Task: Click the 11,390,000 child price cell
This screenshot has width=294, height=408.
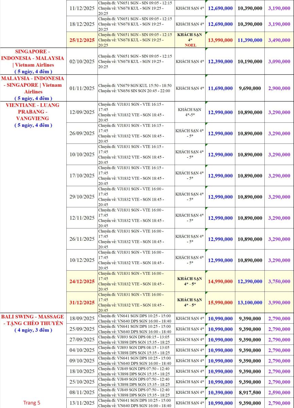Action: [250, 40]
